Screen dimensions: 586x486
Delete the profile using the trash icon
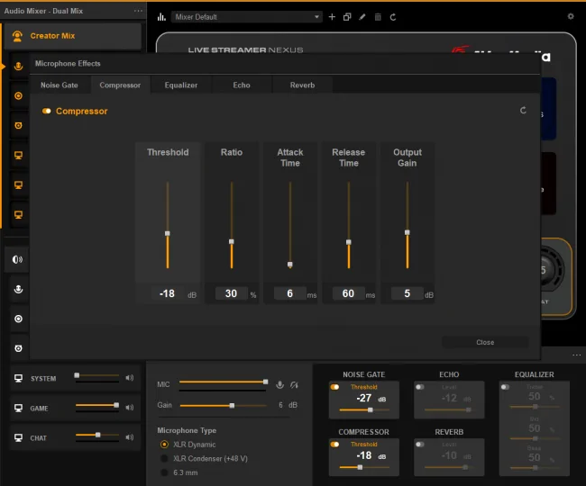[378, 17]
